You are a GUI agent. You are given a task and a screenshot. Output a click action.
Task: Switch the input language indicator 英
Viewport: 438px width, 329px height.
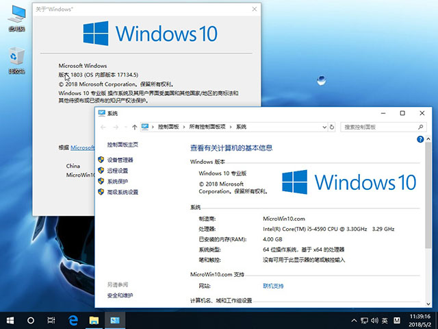(x=385, y=321)
